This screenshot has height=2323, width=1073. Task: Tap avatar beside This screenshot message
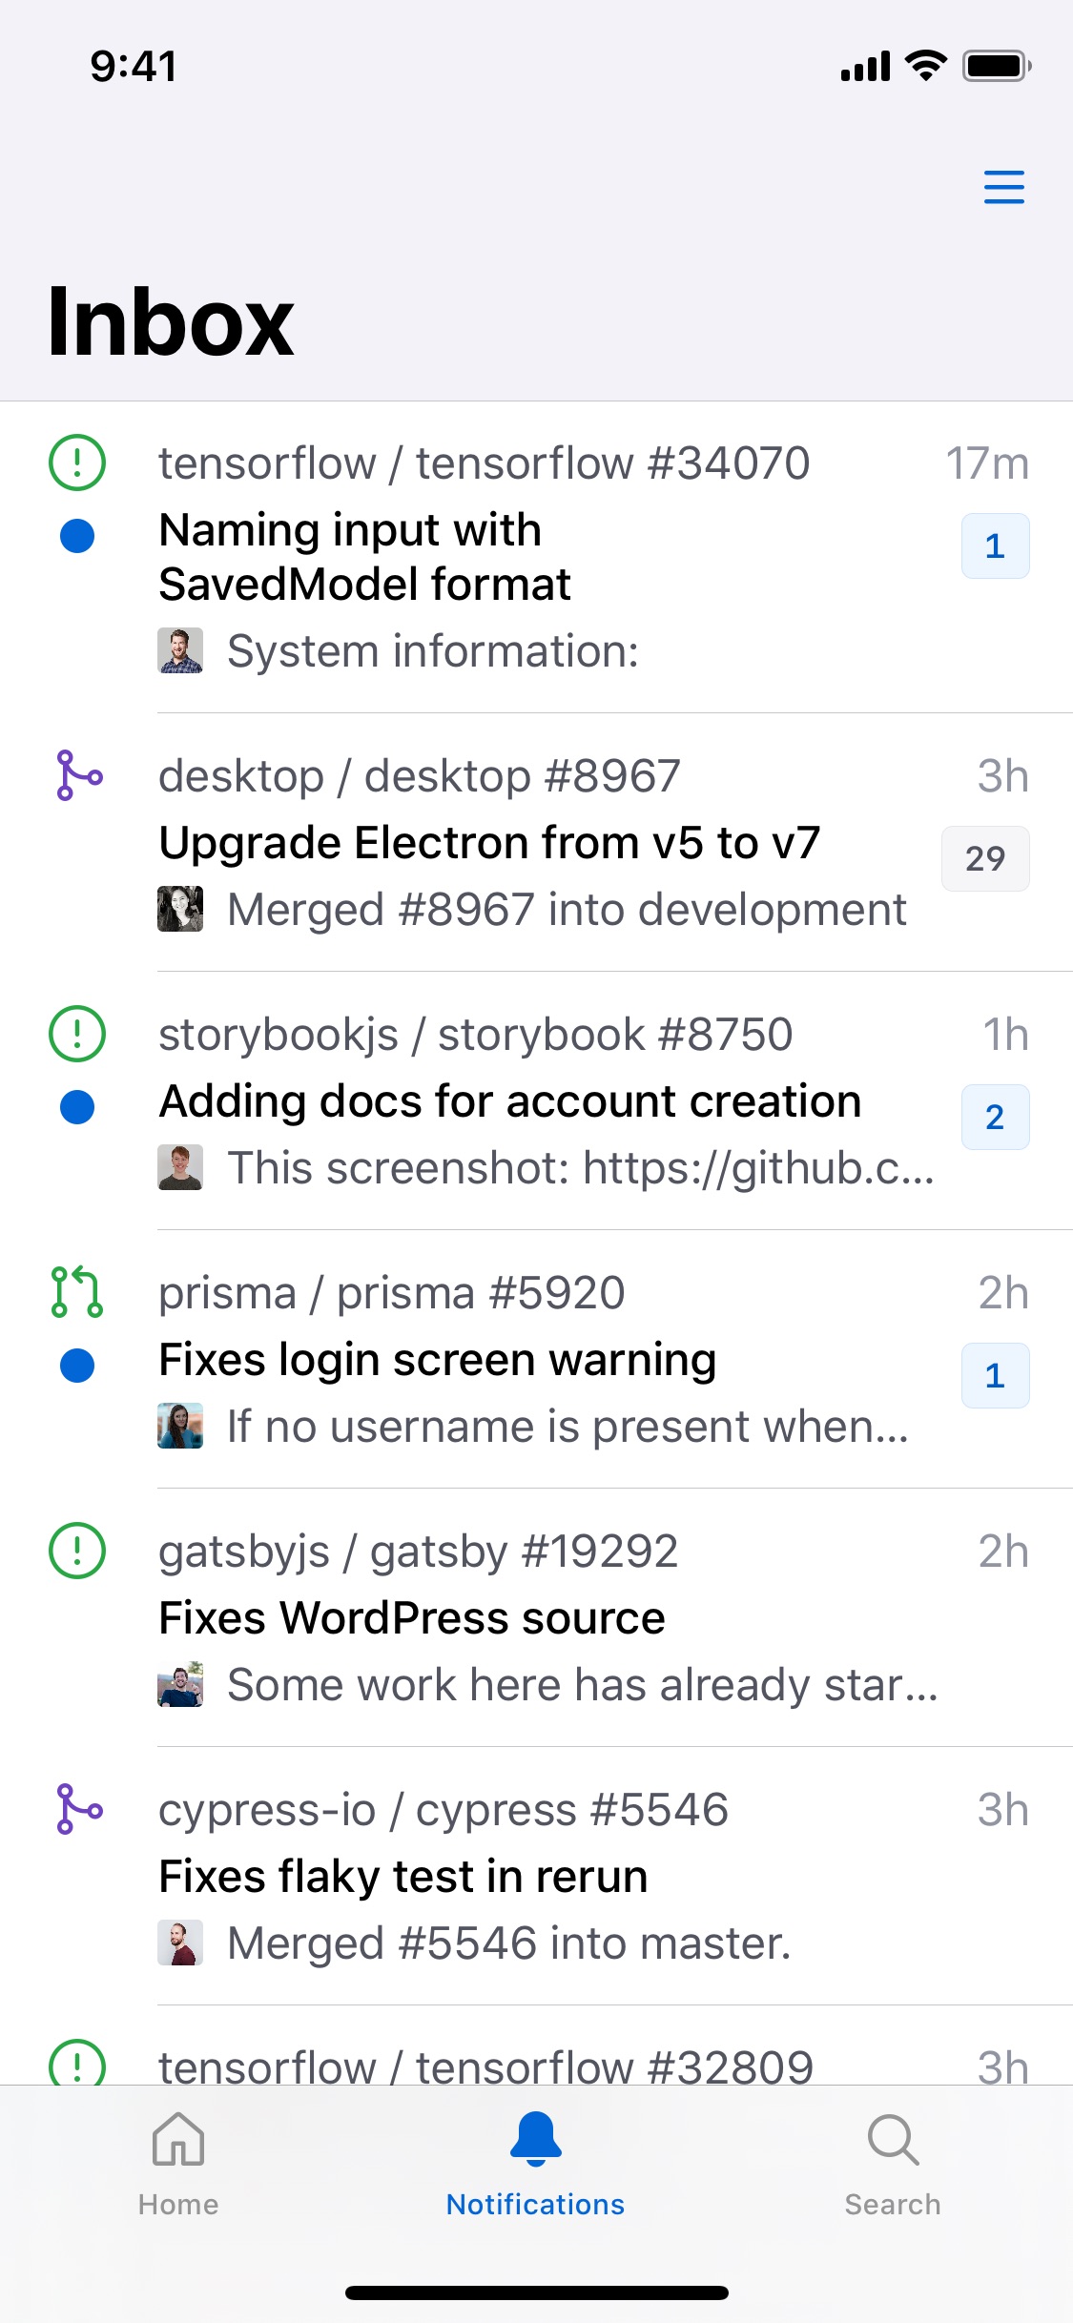(180, 1167)
